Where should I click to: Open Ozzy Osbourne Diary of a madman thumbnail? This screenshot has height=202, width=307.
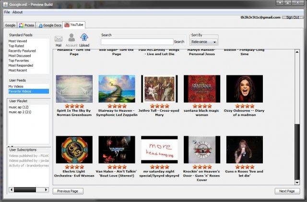tap(245, 89)
